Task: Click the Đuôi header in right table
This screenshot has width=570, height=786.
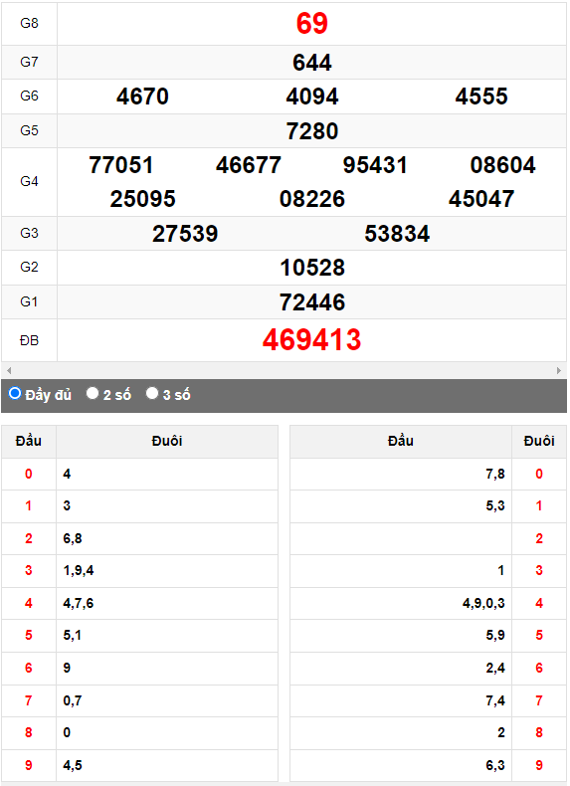Action: [539, 441]
